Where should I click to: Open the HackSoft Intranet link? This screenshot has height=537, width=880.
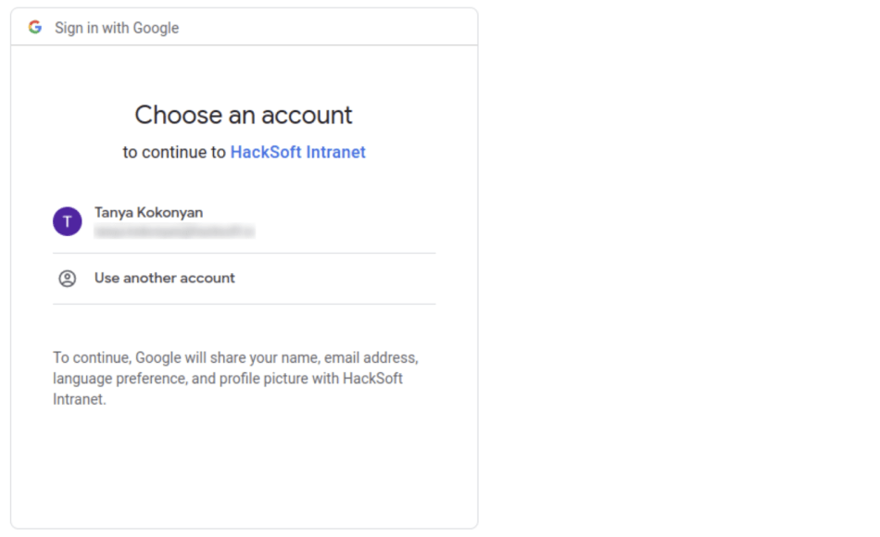[x=297, y=152]
